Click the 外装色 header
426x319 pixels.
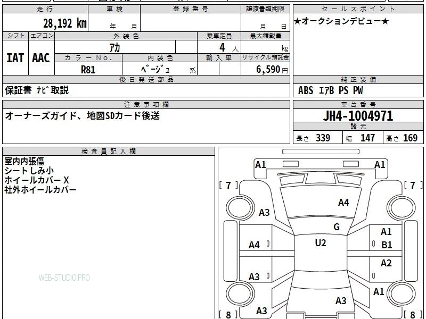126,36
